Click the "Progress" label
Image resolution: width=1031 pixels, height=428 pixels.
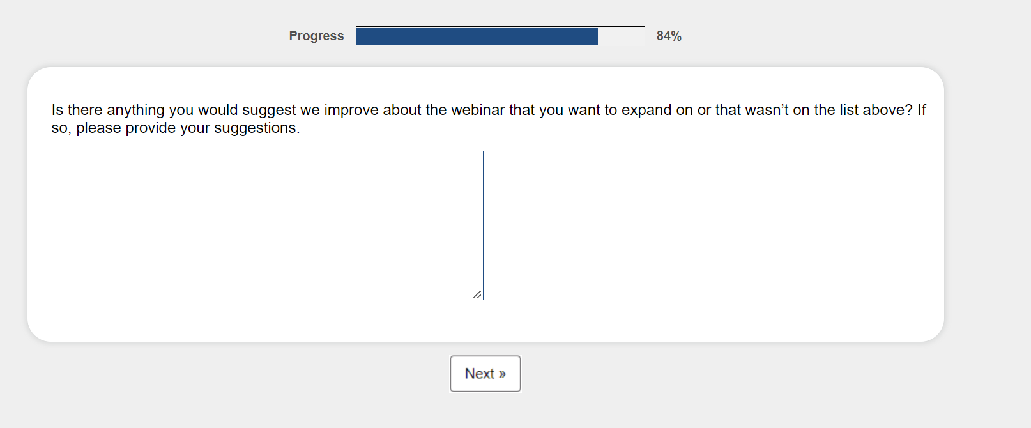tap(316, 36)
